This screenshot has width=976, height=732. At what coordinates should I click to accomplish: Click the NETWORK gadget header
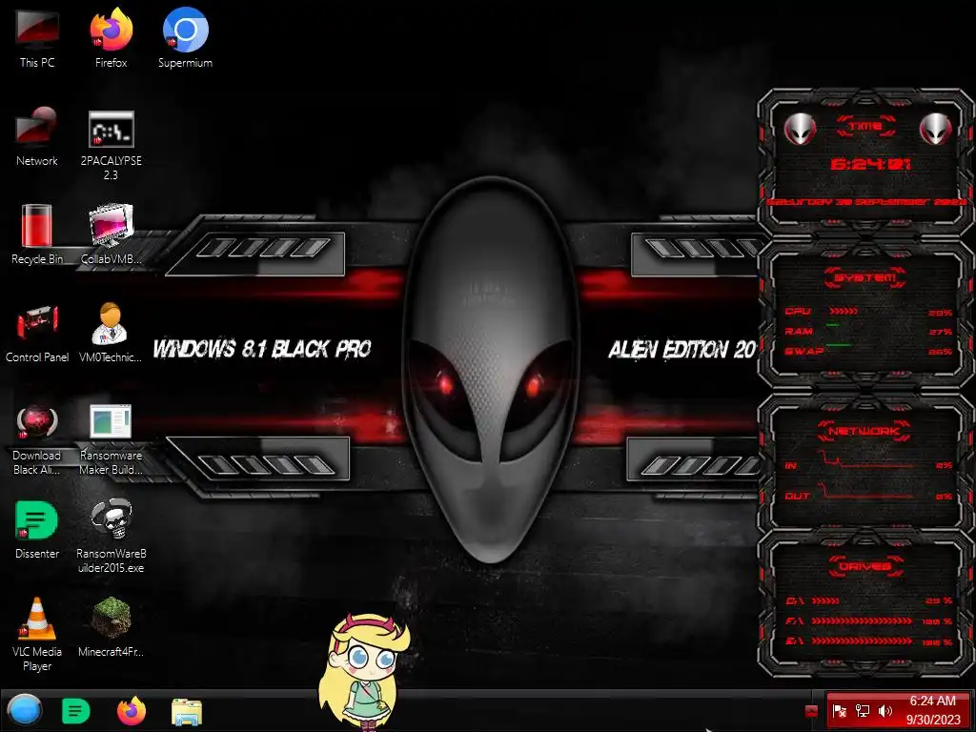click(x=864, y=430)
